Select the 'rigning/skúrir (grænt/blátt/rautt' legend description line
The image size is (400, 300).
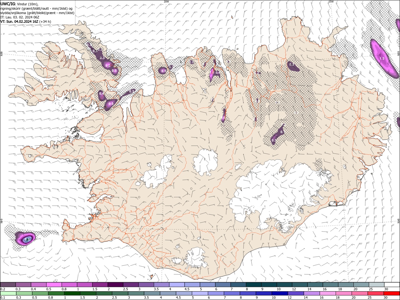click(36, 8)
